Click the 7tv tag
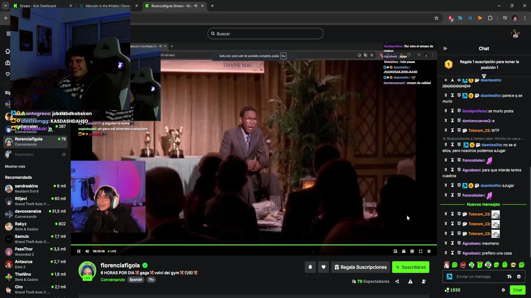This screenshot has height=298, width=531. tap(151, 280)
